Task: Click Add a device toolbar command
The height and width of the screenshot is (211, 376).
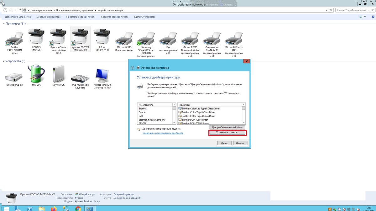Action: (18, 17)
